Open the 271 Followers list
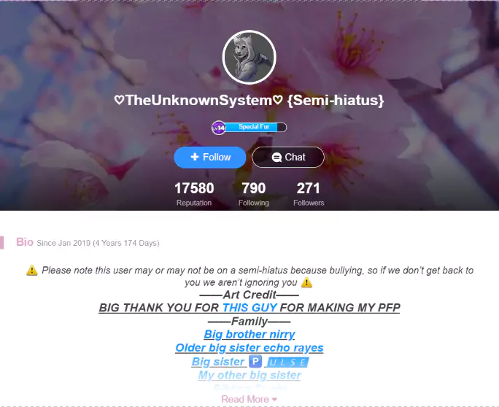The width and height of the screenshot is (499, 407). pos(309,193)
